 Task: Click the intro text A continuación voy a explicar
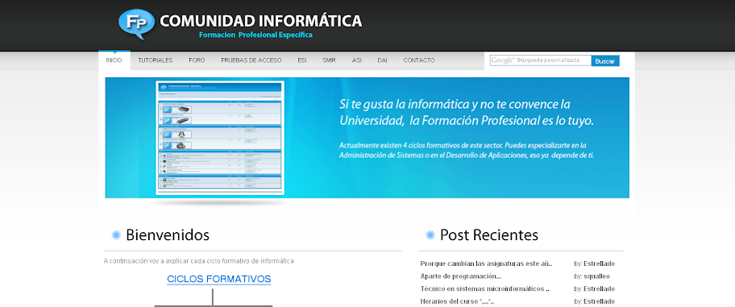tap(199, 261)
